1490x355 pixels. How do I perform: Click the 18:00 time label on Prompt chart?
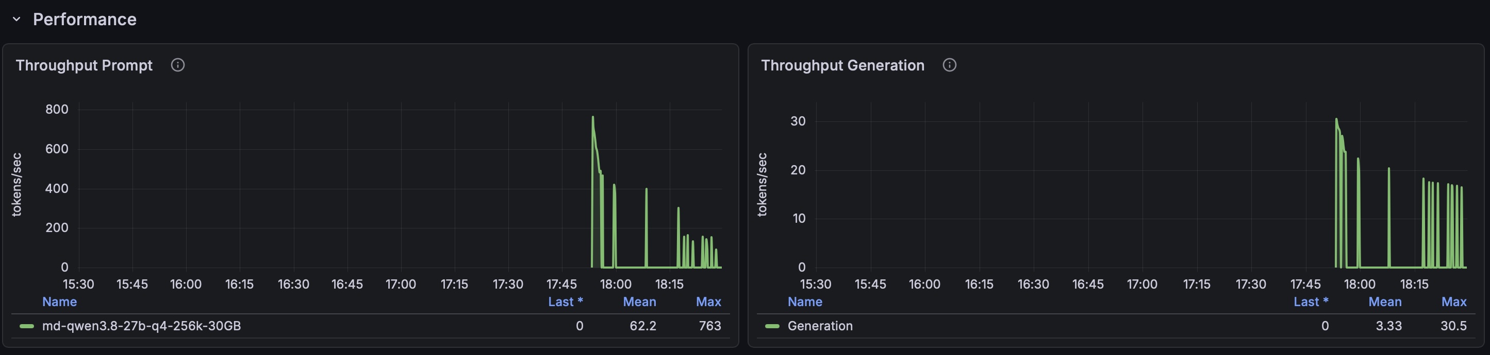coord(616,284)
